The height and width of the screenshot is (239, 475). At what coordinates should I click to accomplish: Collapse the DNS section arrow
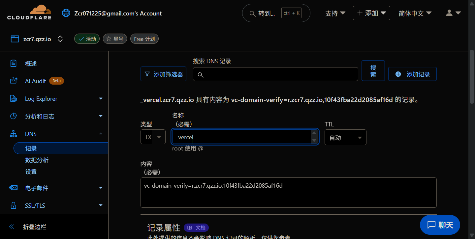(101, 134)
